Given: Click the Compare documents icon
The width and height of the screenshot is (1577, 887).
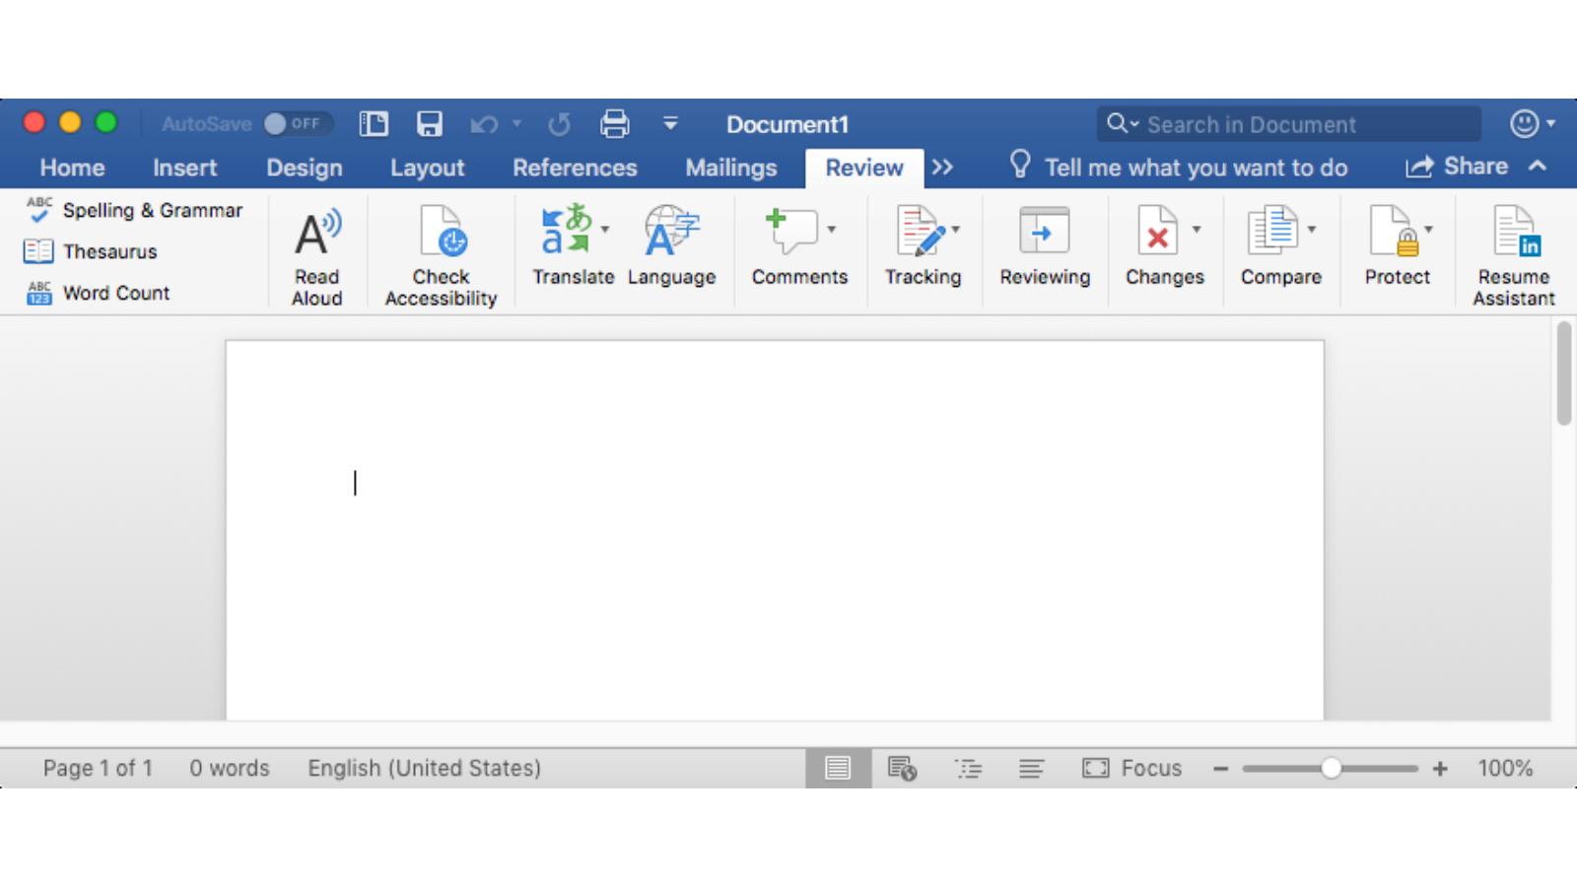Looking at the screenshot, I should pos(1272,230).
